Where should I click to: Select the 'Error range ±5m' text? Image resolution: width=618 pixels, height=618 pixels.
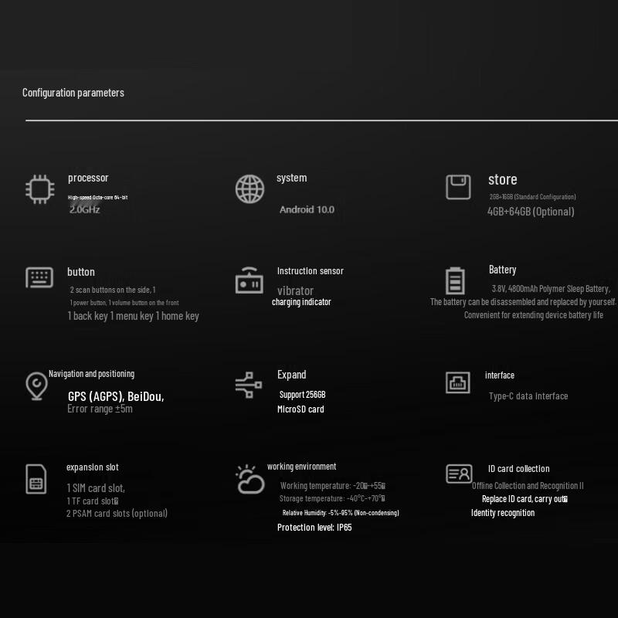point(100,409)
